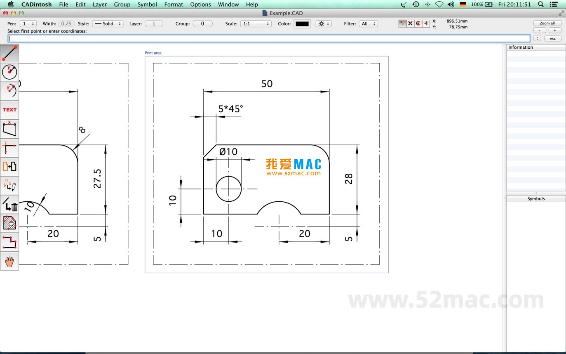Screen dimensions: 566x354
Task: Click the black pen Color swatch
Action: pos(302,24)
